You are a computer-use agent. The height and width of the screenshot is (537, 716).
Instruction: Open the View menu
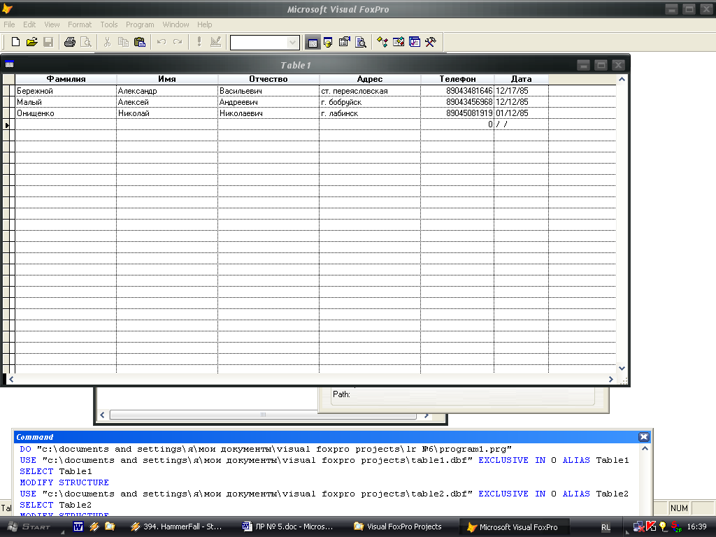tap(52, 24)
